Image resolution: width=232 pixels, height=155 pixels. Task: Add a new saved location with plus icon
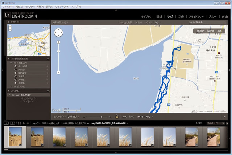(48, 59)
